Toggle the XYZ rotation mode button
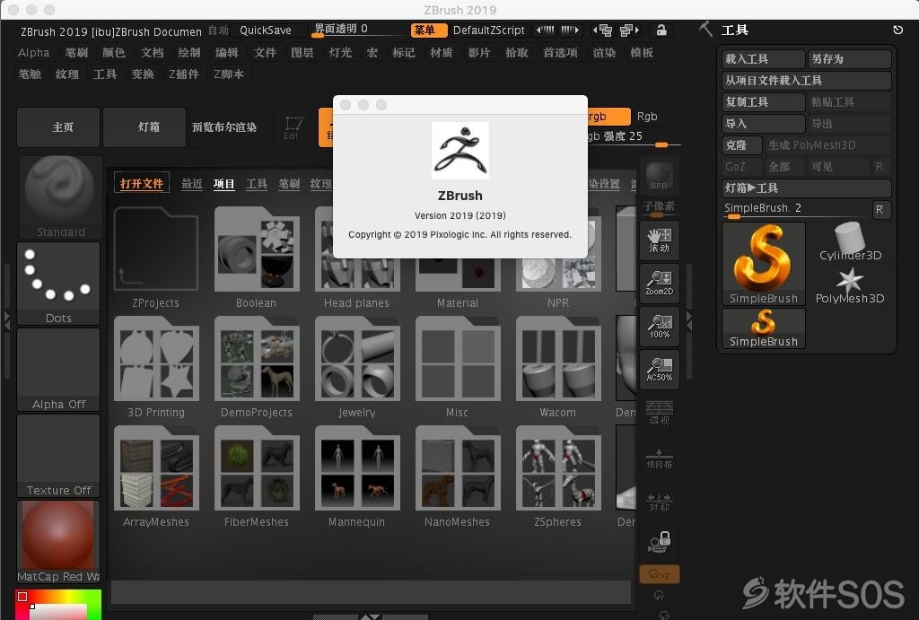This screenshot has height=620, width=919. 660,574
